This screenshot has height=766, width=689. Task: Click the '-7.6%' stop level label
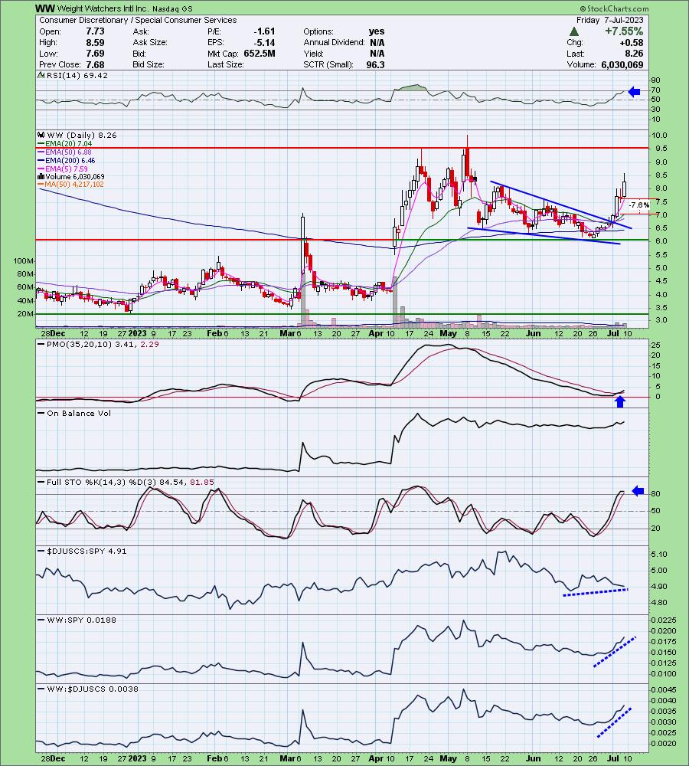tap(638, 205)
